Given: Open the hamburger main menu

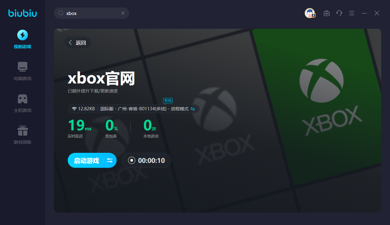Looking at the screenshot, I should click(x=352, y=13).
